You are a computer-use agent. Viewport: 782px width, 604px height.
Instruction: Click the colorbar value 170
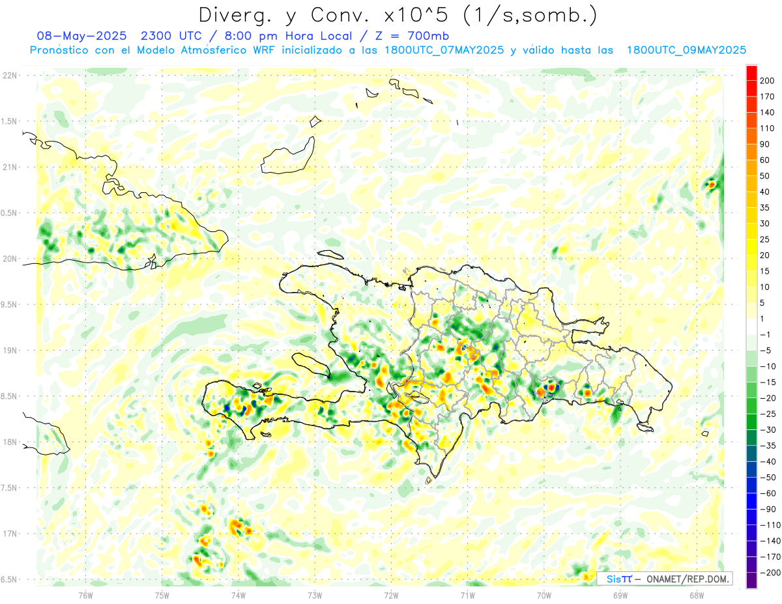(x=767, y=96)
